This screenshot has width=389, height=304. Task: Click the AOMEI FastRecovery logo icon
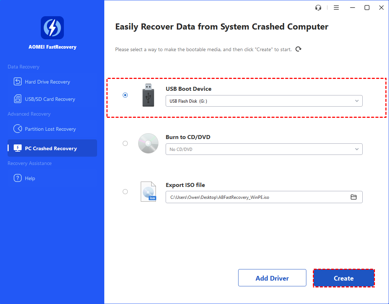52,28
